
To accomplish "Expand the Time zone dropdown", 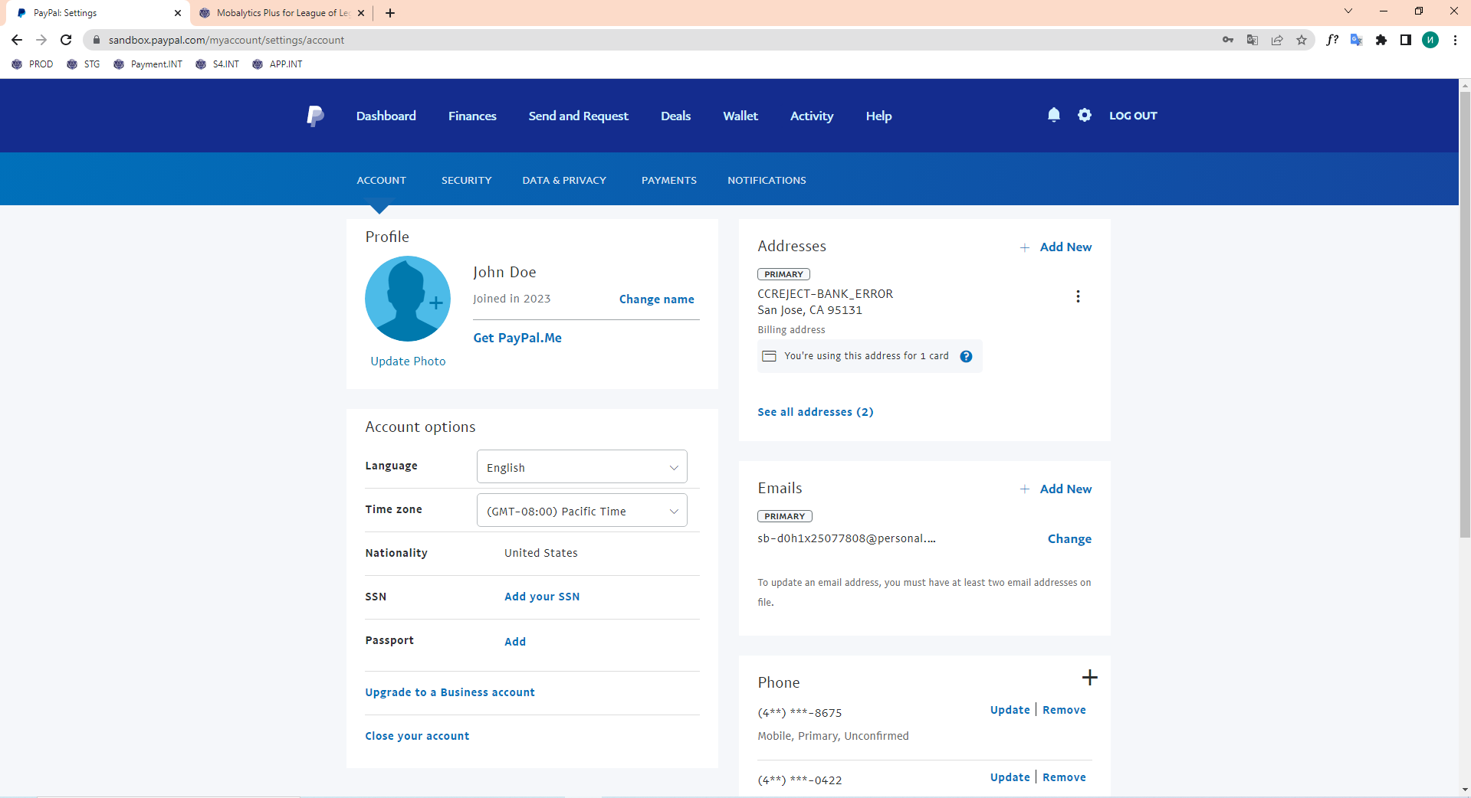I will click(582, 510).
